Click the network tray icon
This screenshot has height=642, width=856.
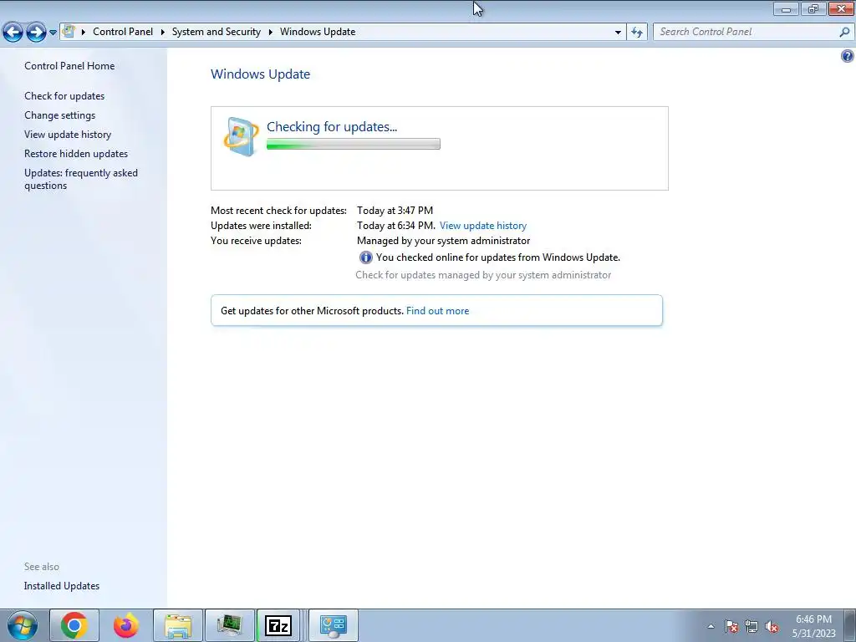coord(752,626)
